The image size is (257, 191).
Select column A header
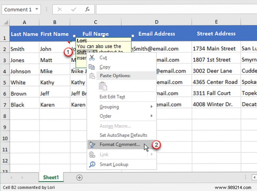point(24,22)
